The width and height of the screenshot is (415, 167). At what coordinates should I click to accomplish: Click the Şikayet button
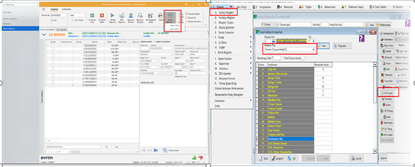click(x=387, y=57)
